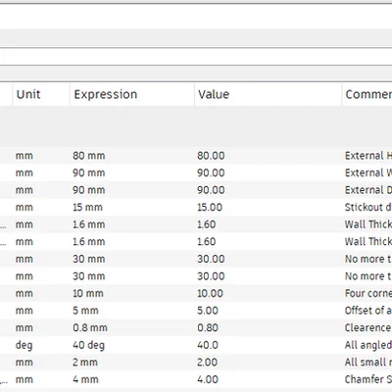Select the 10 mm expression cell
The image size is (392, 392).
click(132, 293)
